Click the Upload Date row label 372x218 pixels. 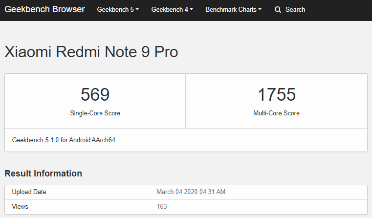(x=29, y=192)
